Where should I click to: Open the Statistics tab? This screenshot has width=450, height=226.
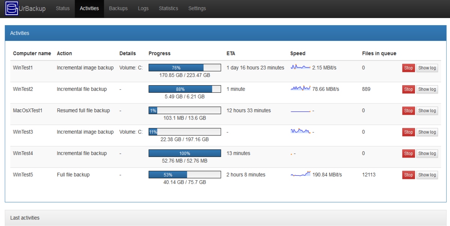coord(168,9)
